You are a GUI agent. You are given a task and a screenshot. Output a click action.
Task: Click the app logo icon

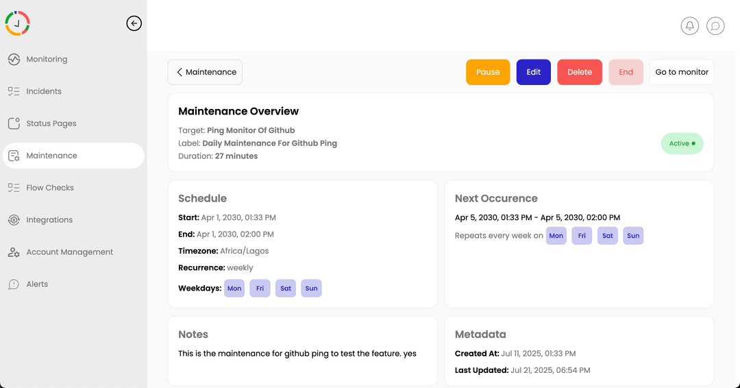click(17, 23)
